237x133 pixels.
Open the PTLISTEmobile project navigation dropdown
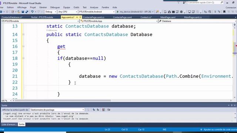point(40,21)
